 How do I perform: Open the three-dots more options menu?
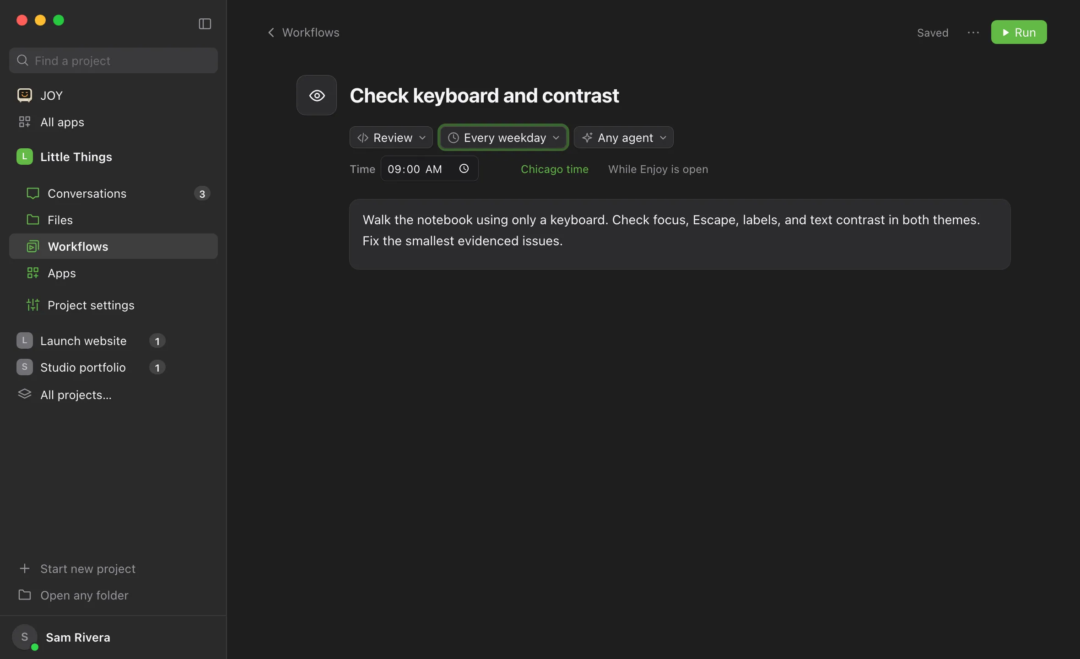[973, 32]
